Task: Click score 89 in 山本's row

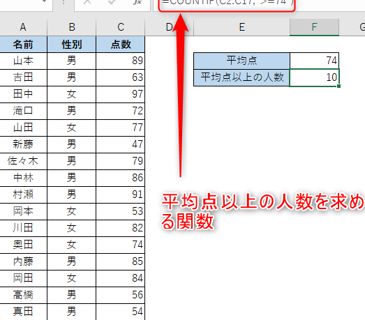Action: [121, 61]
